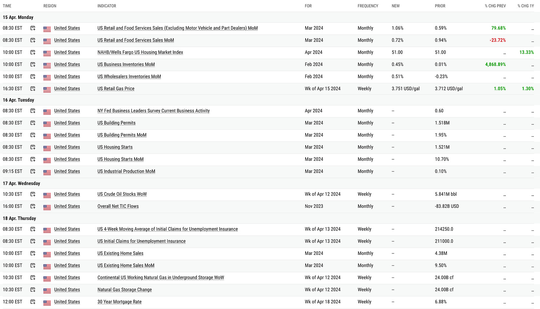Click the 4,868.89% change value
540x309 pixels.
495,64
